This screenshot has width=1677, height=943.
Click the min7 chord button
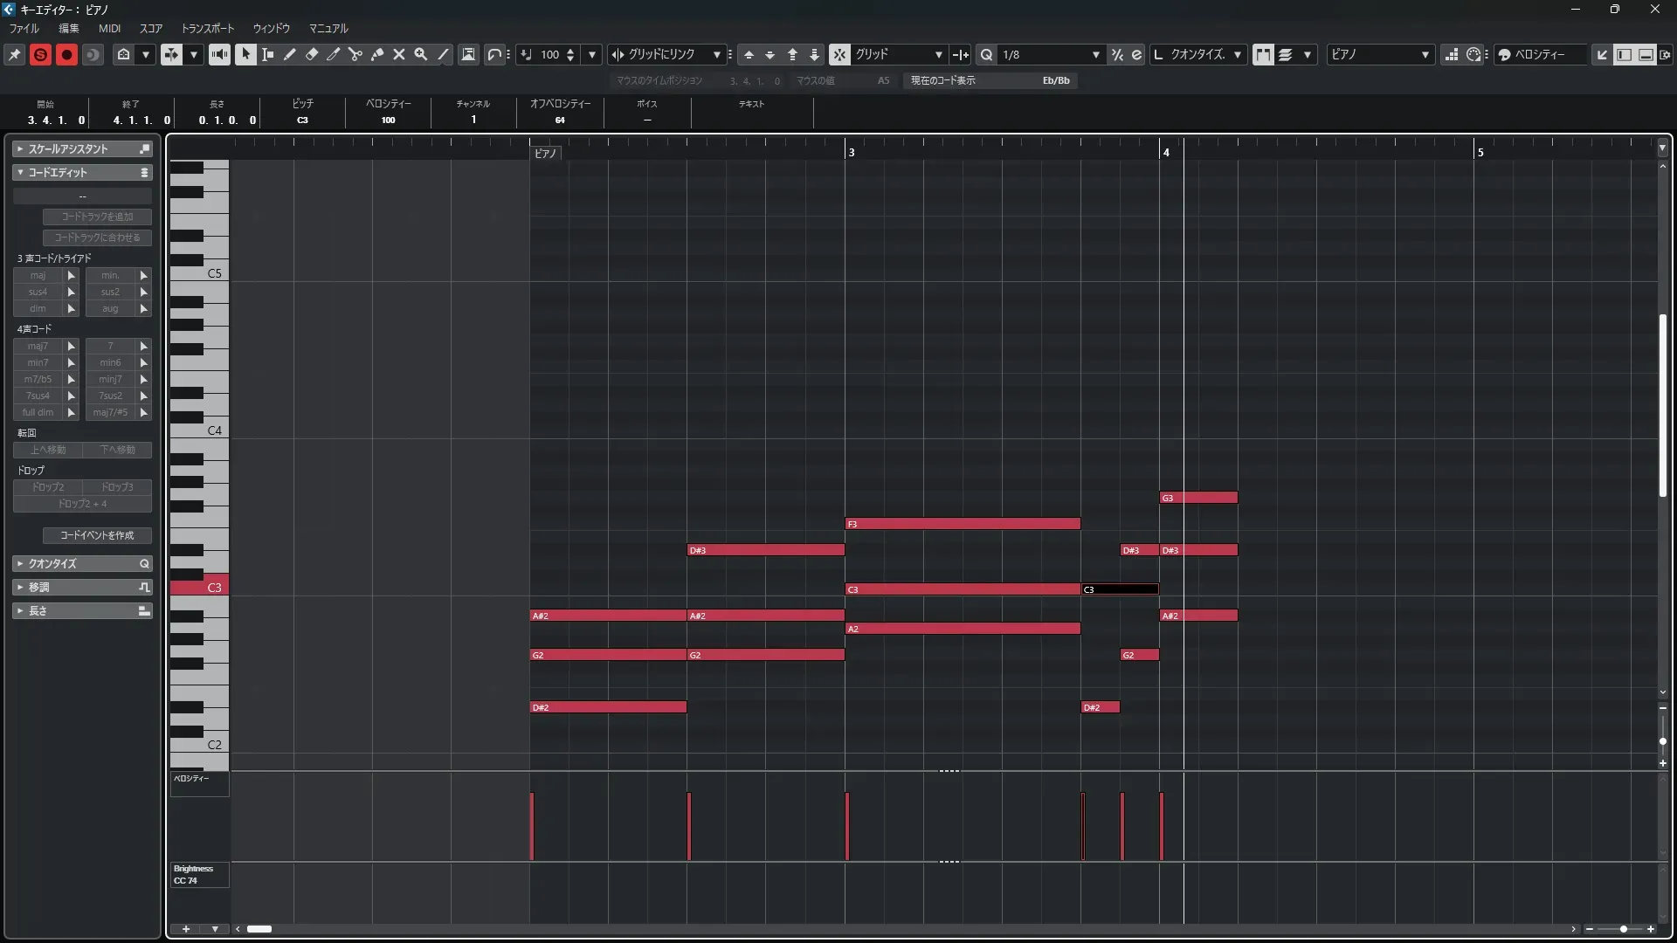click(x=38, y=362)
